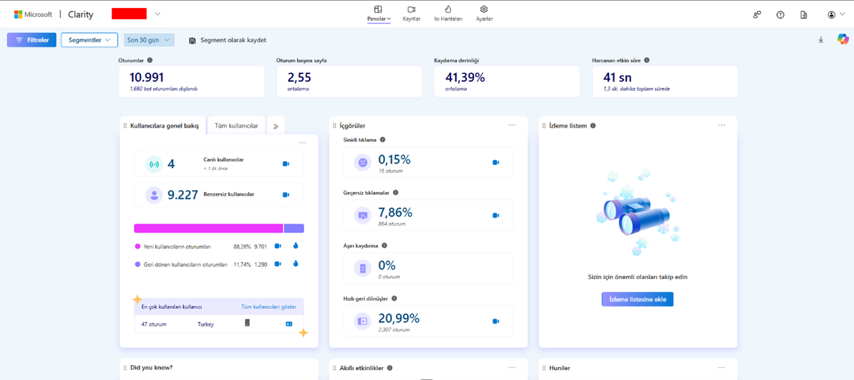The width and height of the screenshot is (854, 380).
Task: Switch to the Tüm kullanıcılar tab
Action: point(236,126)
